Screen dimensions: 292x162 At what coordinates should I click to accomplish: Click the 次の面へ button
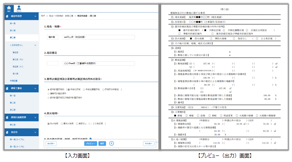click(149, 143)
